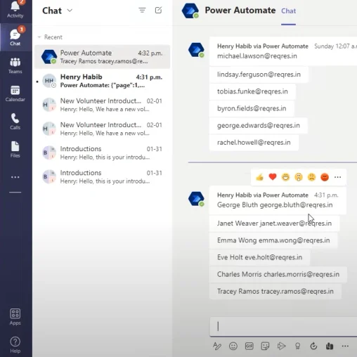Open the Teams section
The image size is (357, 357).
click(15, 66)
